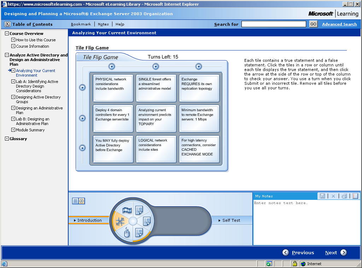Viewport: 362px width, 268px height.
Task: Expand How to Use this Course
Action: [x=13, y=40]
